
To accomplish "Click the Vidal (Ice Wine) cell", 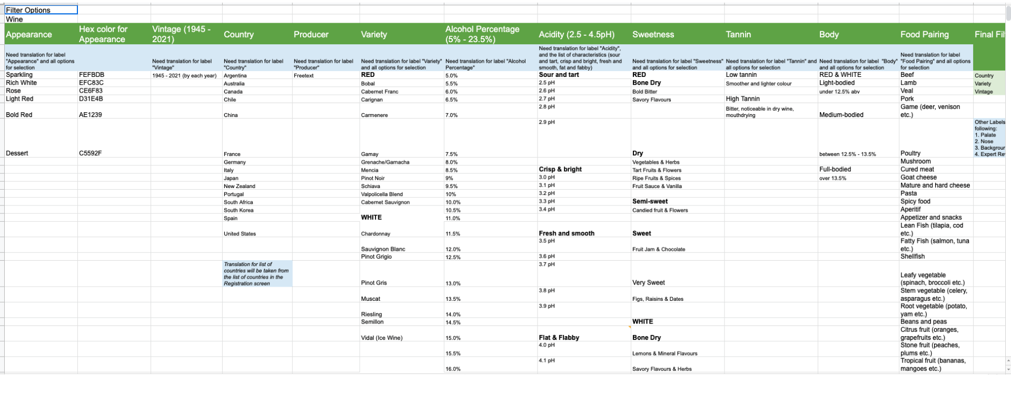I will click(x=382, y=338).
